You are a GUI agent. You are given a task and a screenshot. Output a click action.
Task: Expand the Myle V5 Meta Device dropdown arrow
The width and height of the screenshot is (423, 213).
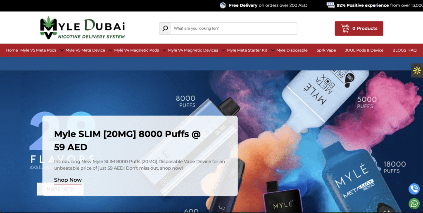point(110,50)
